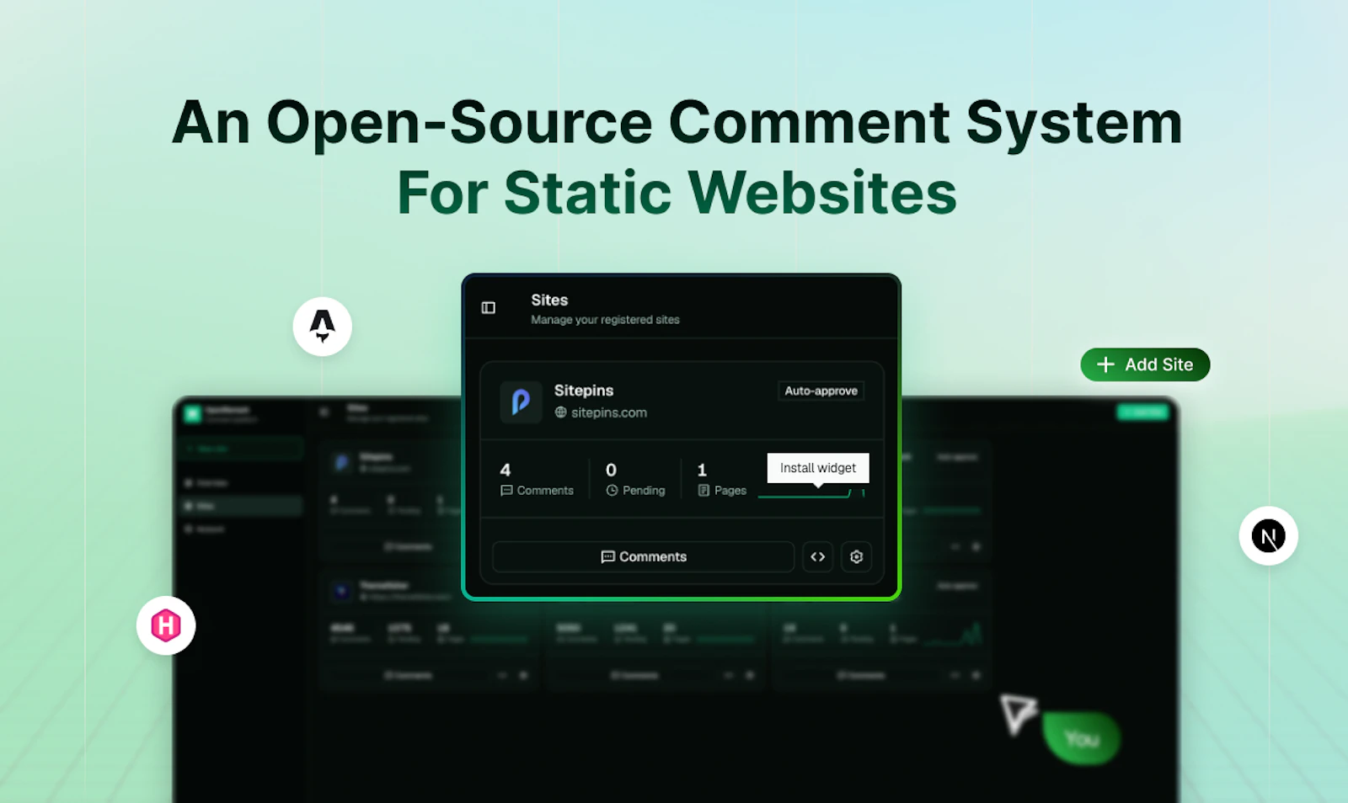Viewport: 1348px width, 803px height.
Task: Select the 1 Pages stat
Action: tap(722, 480)
